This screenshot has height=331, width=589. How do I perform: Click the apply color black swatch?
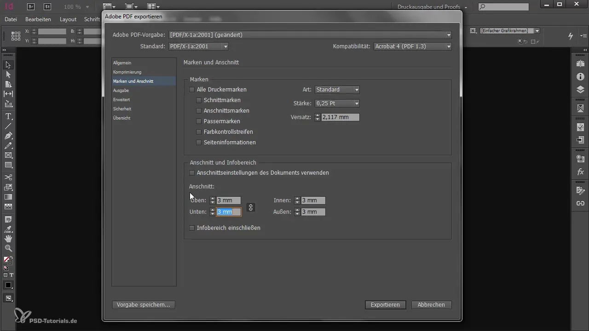8,285
